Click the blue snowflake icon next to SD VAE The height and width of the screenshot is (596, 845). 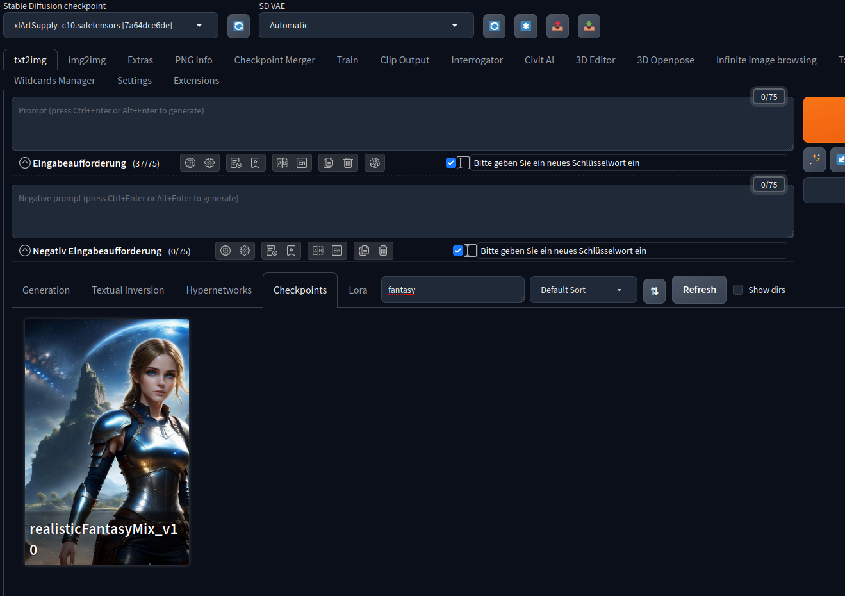(x=525, y=26)
